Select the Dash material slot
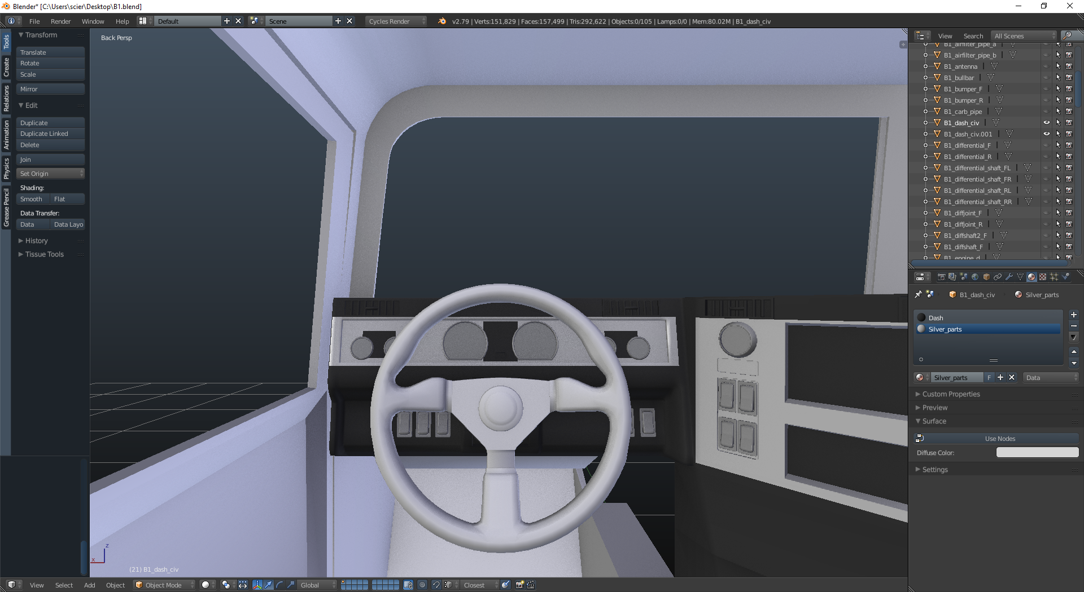Image resolution: width=1084 pixels, height=592 pixels. pos(988,317)
